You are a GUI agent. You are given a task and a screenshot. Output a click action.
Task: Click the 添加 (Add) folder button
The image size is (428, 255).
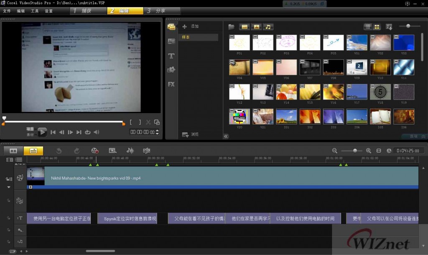click(x=191, y=26)
